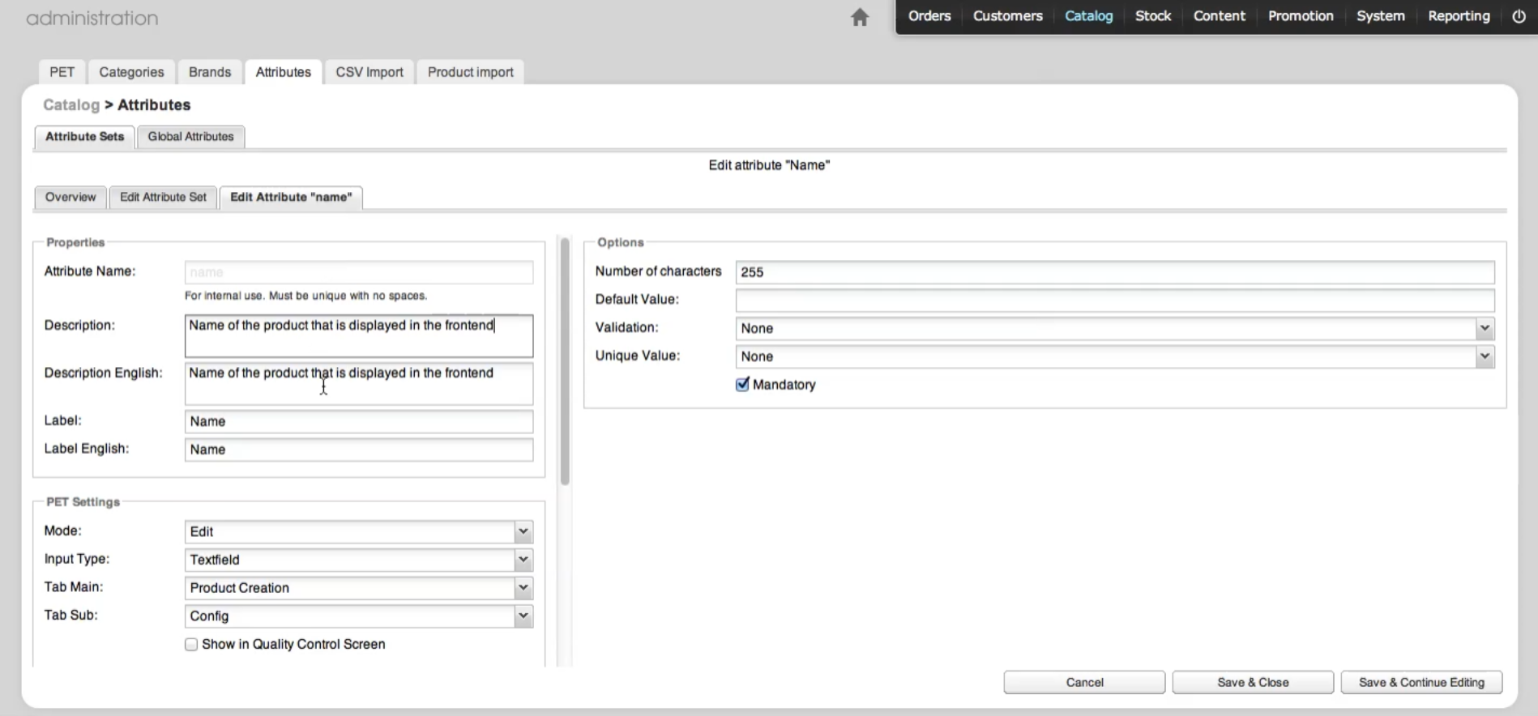Click the left panel vertical scrollbar
This screenshot has width=1538, height=716.
click(x=565, y=361)
